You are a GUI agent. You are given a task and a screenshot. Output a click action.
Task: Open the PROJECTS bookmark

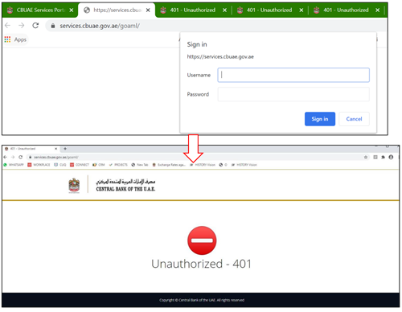pos(118,165)
